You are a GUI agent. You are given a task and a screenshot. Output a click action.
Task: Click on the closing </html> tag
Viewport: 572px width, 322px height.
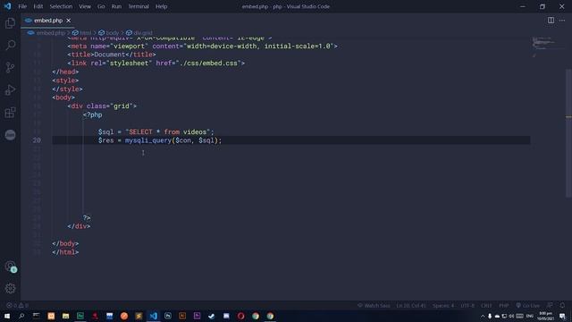coord(65,252)
